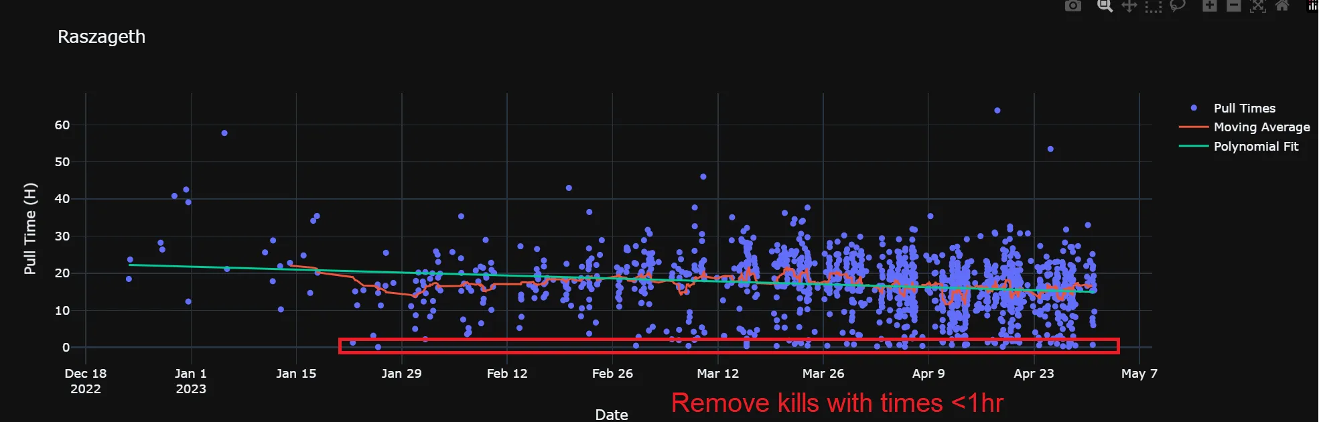Click the 60 y-axis tick label
Viewport: 1321px width, 422px height.
click(62, 125)
